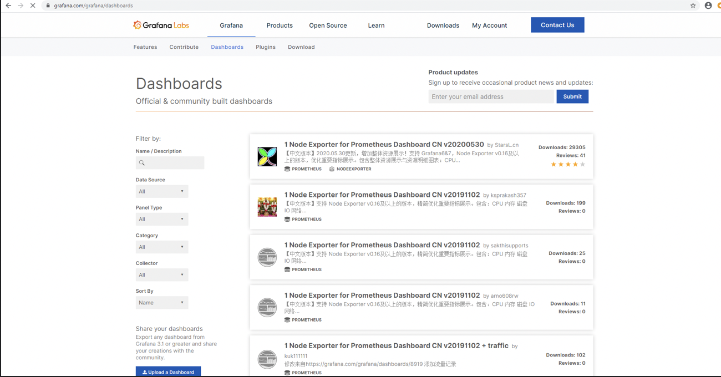Click the PROMETHEUS tag on ksprakash357's dashboard

coord(303,220)
